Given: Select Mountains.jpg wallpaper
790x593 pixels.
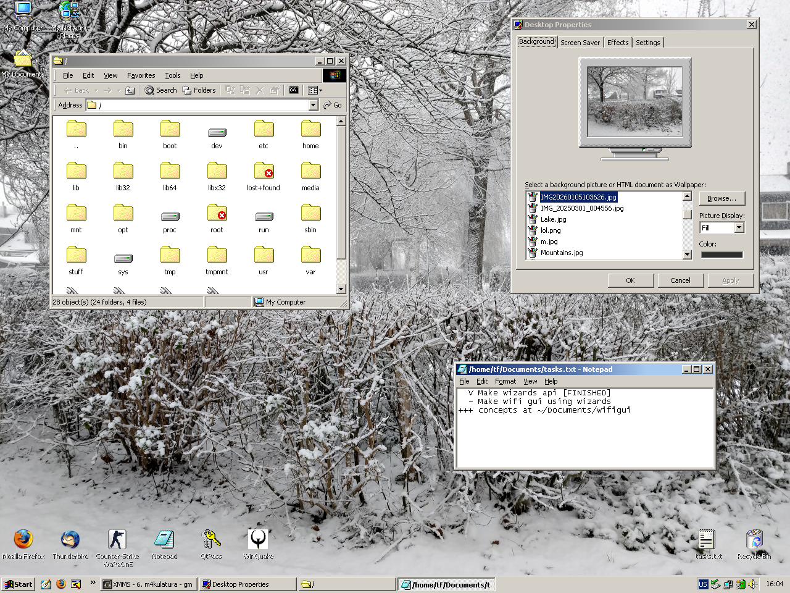Looking at the screenshot, I should (x=562, y=253).
